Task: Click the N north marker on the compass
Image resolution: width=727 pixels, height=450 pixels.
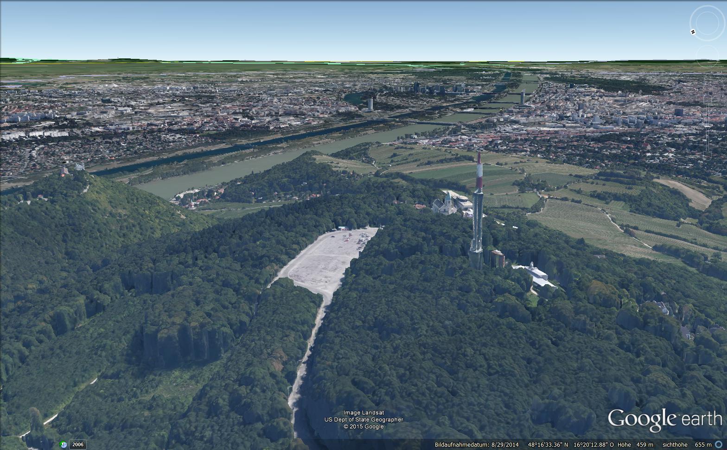Action: click(x=693, y=32)
